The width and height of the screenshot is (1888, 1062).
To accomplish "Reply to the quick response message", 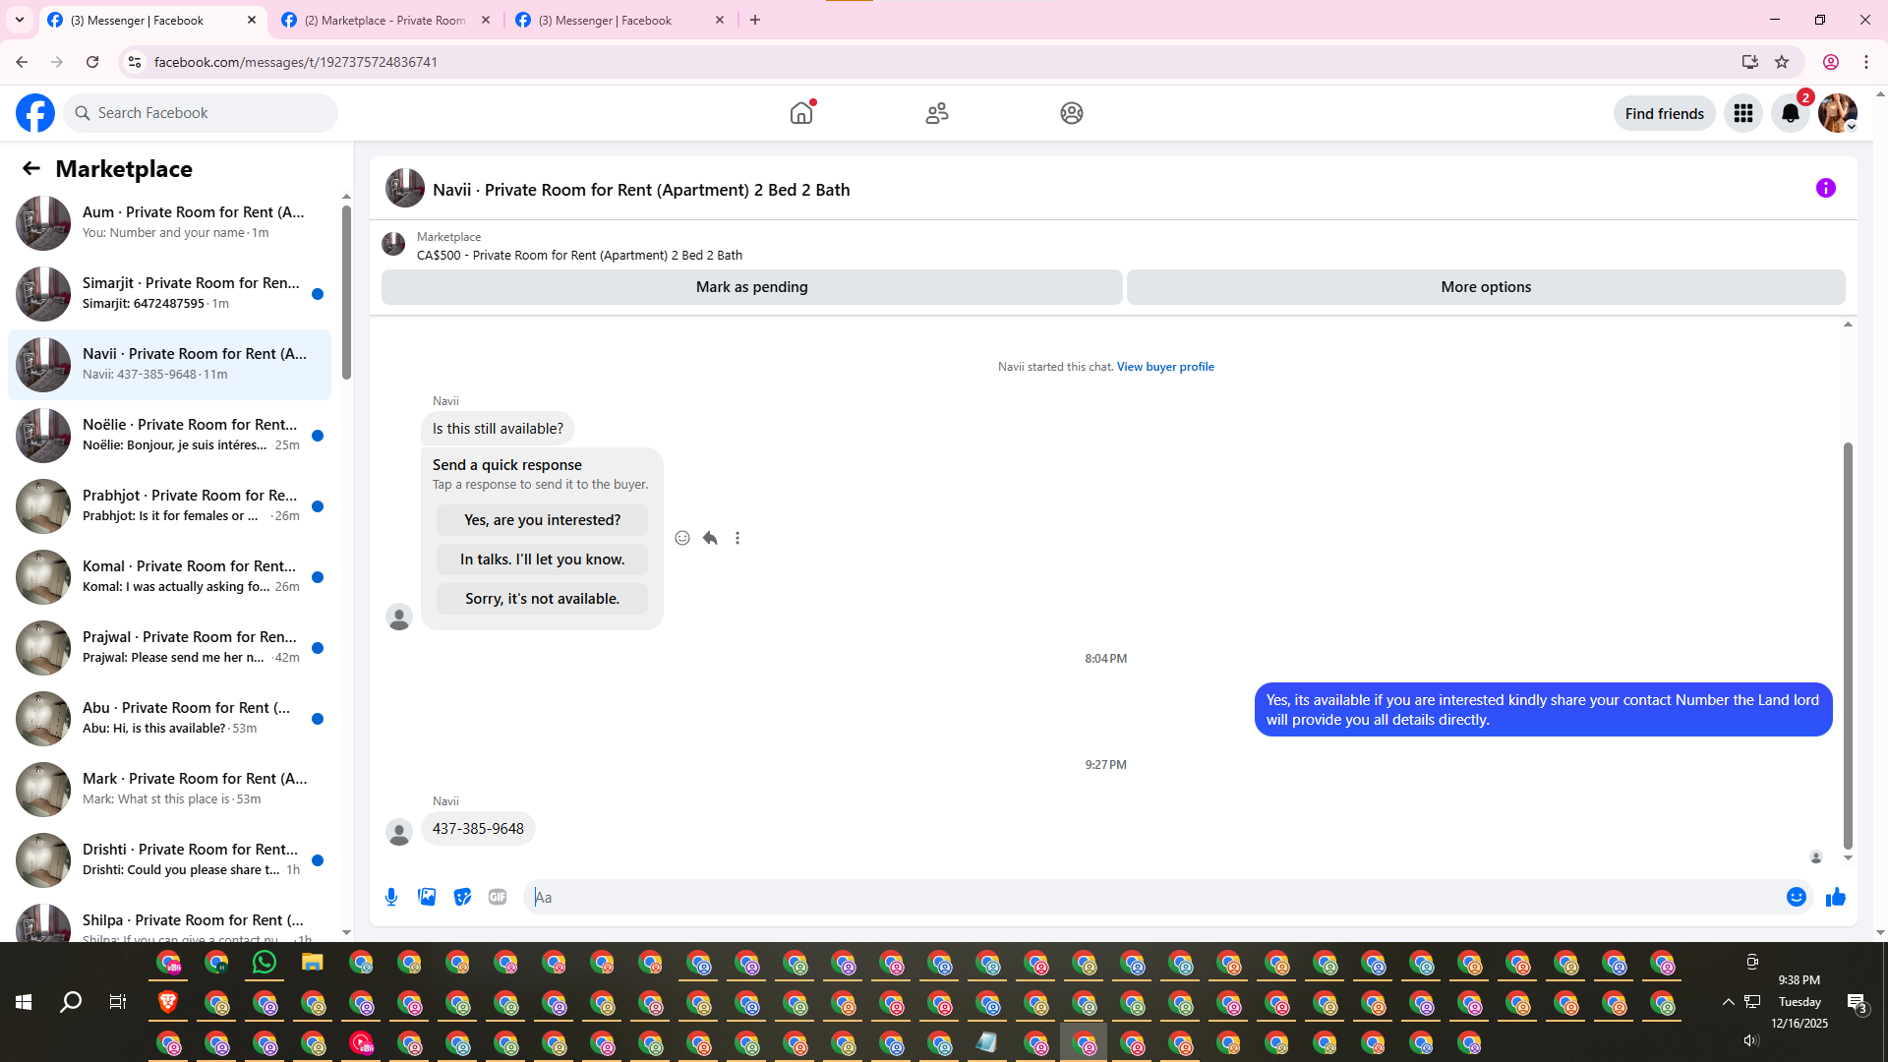I will click(710, 538).
